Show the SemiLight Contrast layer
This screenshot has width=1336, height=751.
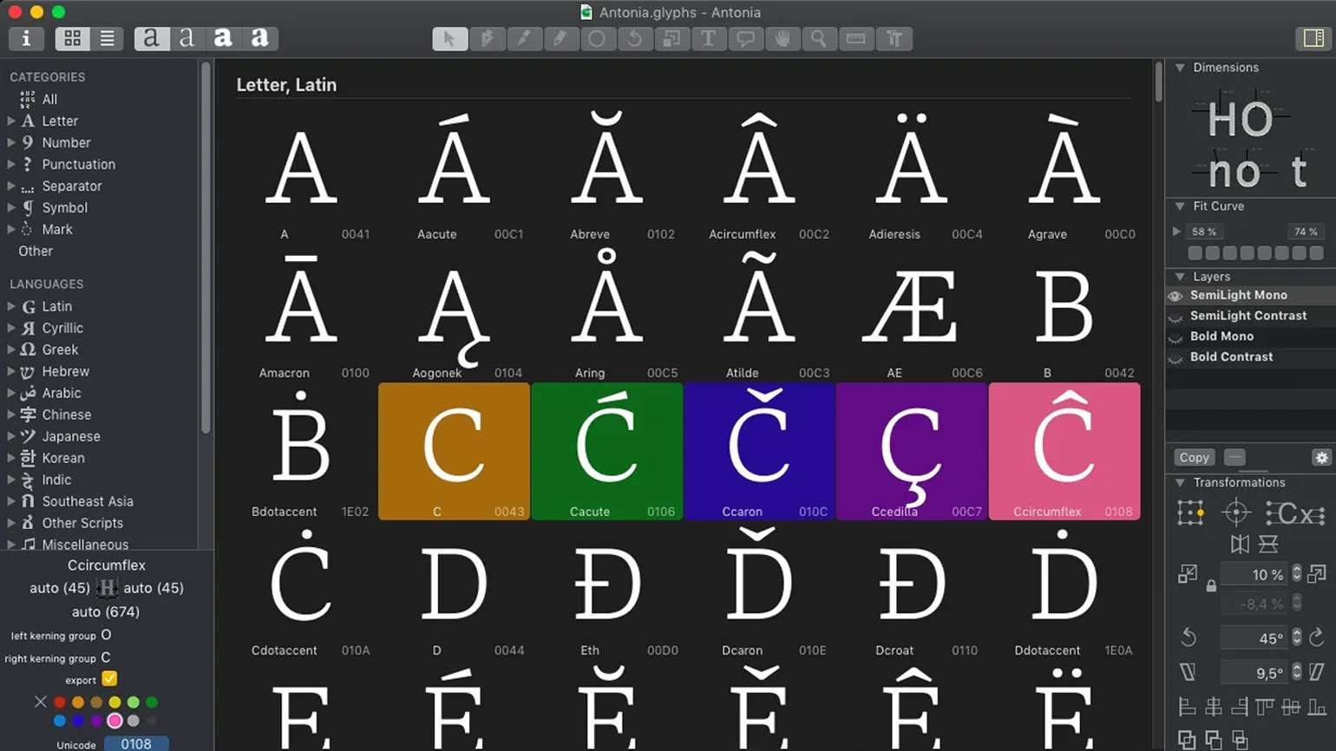tap(1176, 317)
